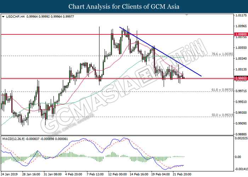
Task: Select the 0.98885 price axis value
Action: pos(241,134)
